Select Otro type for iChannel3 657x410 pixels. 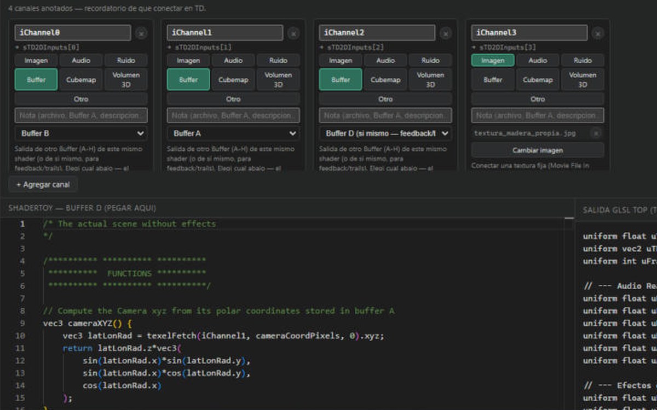[538, 99]
